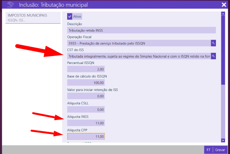The image size is (230, 154).
Task: Edit the Base de cálculo do ISSQN field
Action: pyautogui.click(x=86, y=82)
